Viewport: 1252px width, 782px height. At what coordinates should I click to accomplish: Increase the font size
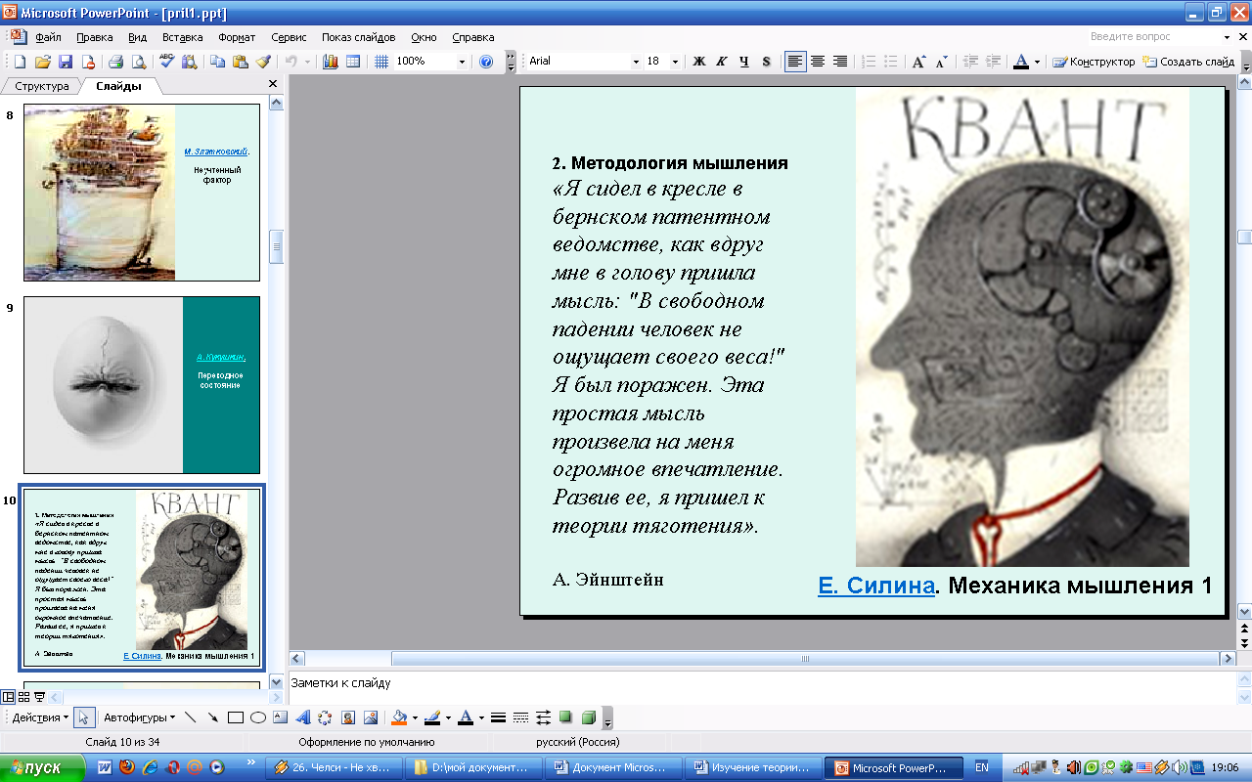pyautogui.click(x=918, y=62)
